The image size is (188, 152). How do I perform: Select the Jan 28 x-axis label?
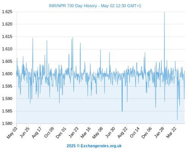(159, 132)
